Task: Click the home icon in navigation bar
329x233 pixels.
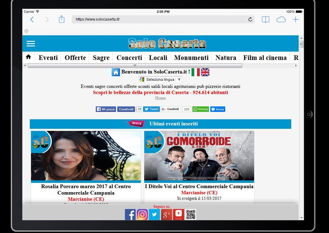Action: tap(28, 57)
